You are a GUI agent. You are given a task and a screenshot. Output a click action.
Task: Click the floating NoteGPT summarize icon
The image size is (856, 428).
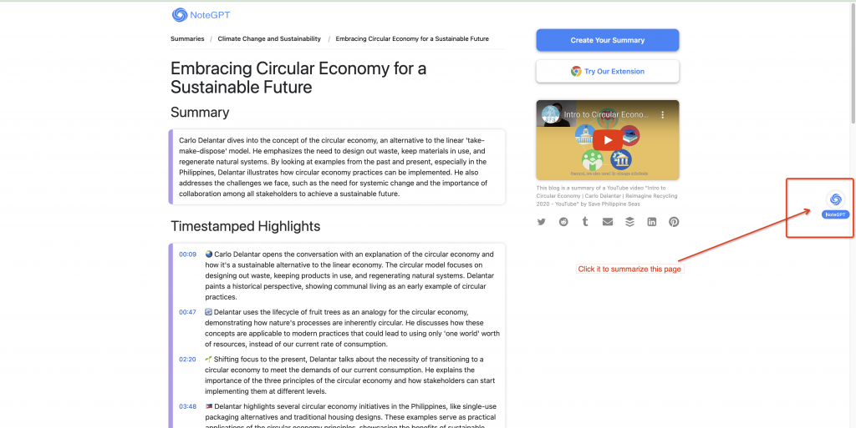coord(835,200)
